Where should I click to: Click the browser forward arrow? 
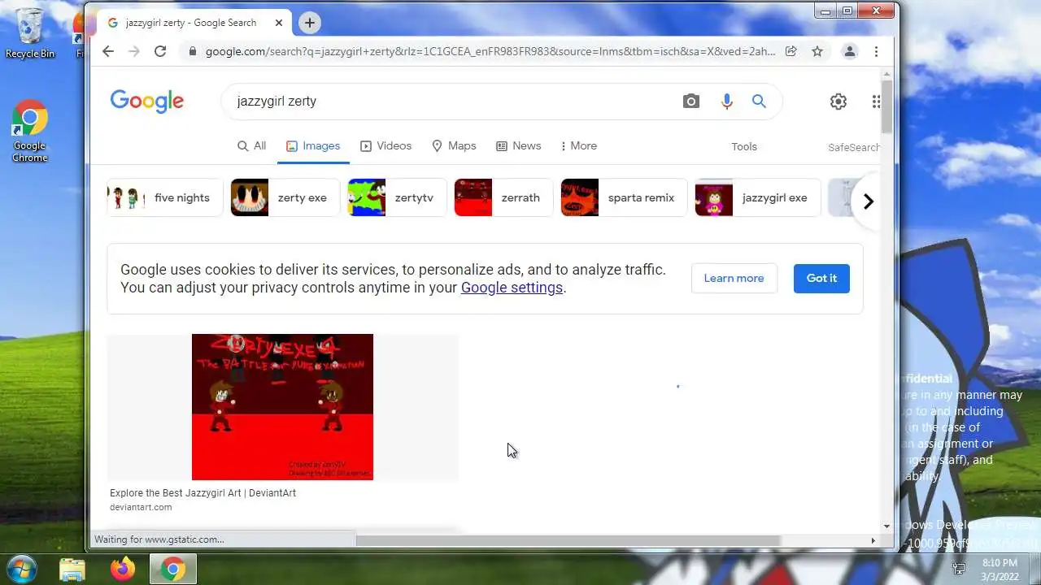pyautogui.click(x=134, y=51)
